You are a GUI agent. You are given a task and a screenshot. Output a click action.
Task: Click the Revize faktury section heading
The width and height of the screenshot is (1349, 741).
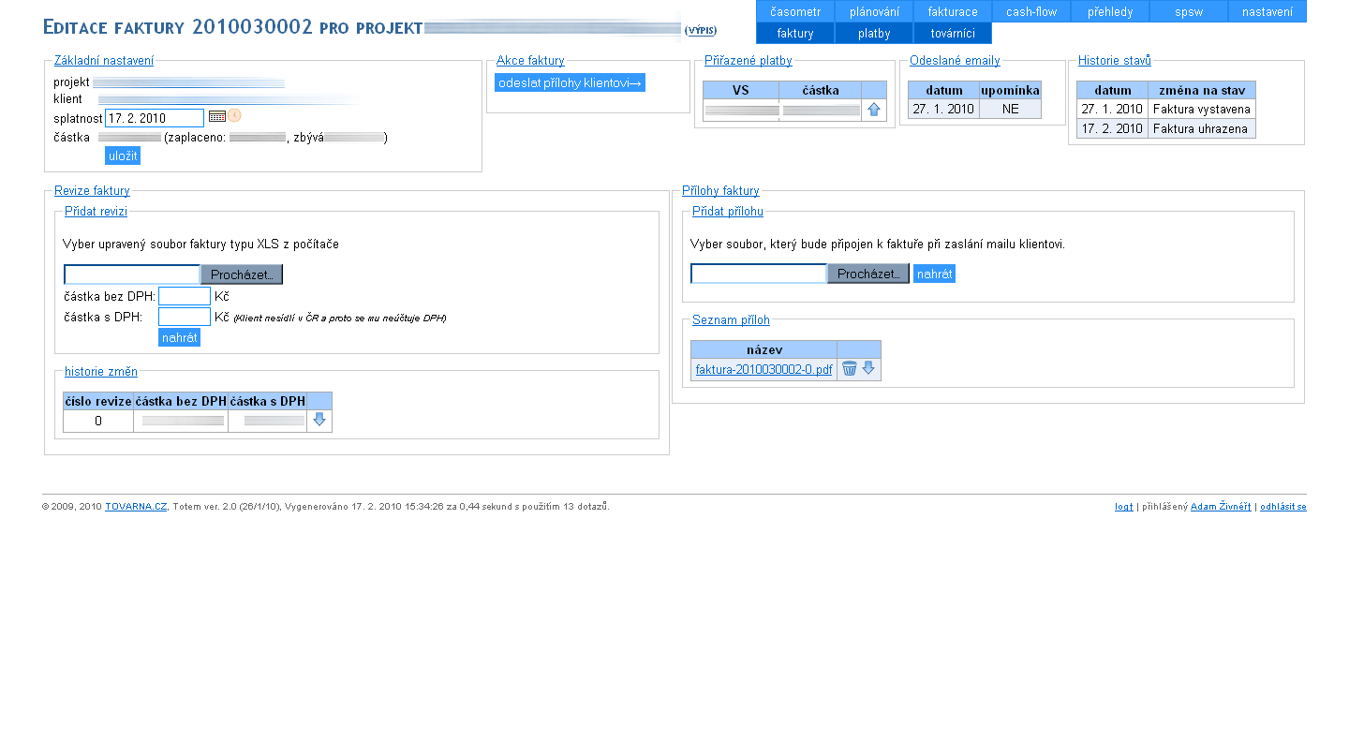[x=92, y=191]
